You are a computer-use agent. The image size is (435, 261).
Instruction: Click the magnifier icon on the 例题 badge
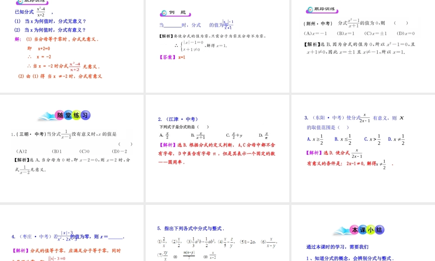tap(164, 13)
